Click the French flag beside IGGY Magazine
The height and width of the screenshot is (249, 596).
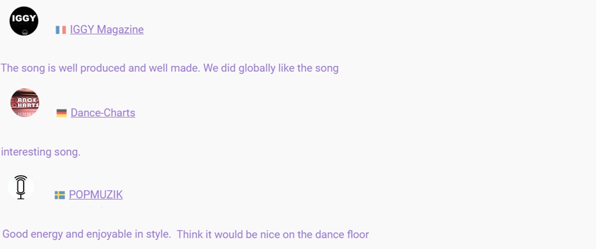pyautogui.click(x=61, y=30)
